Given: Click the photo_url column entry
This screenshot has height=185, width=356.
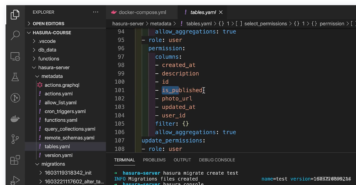Looking at the screenshot, I should (177, 98).
